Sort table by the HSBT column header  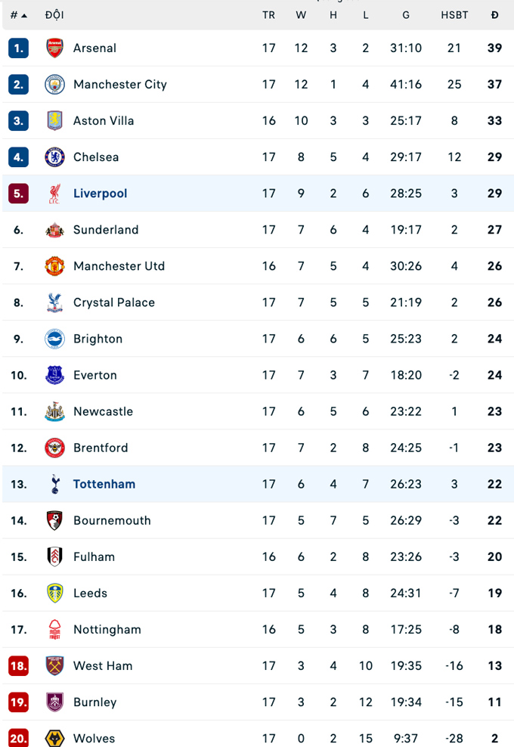click(x=454, y=15)
